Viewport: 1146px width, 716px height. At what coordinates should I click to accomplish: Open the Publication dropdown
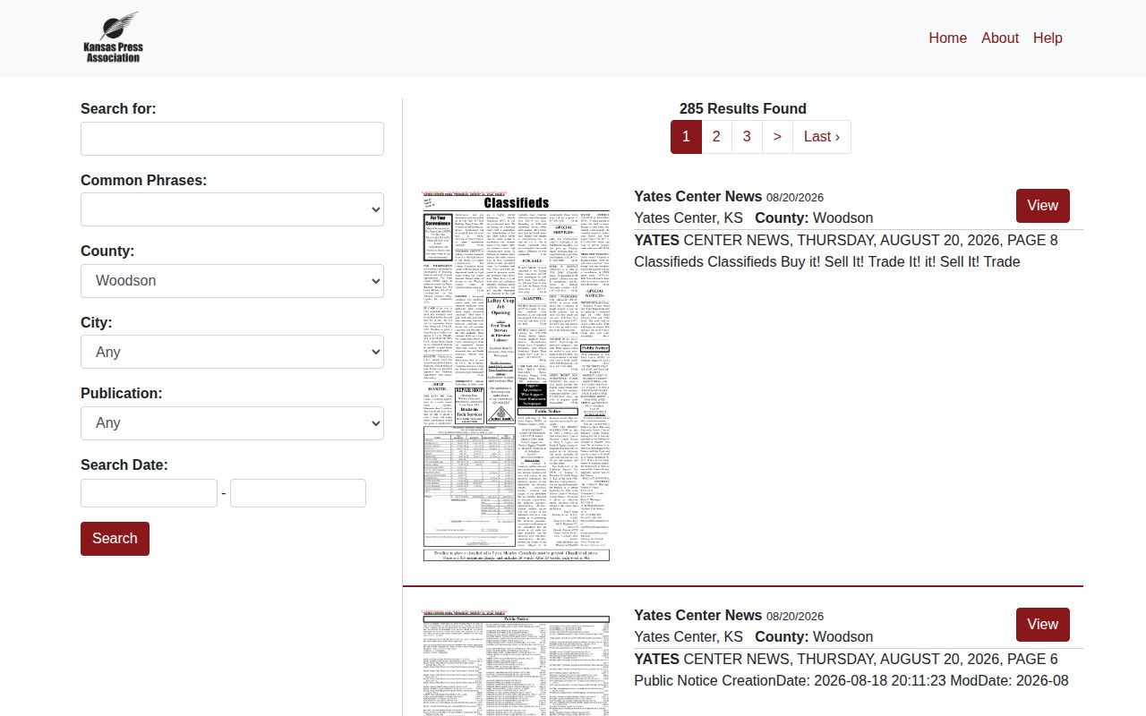tap(232, 422)
